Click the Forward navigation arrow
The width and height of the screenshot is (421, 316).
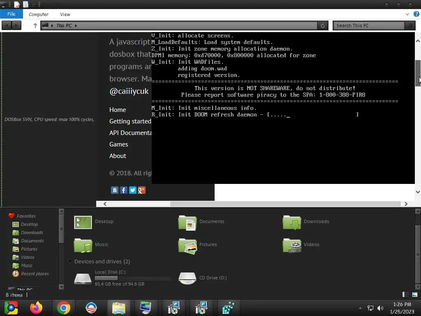click(16, 26)
